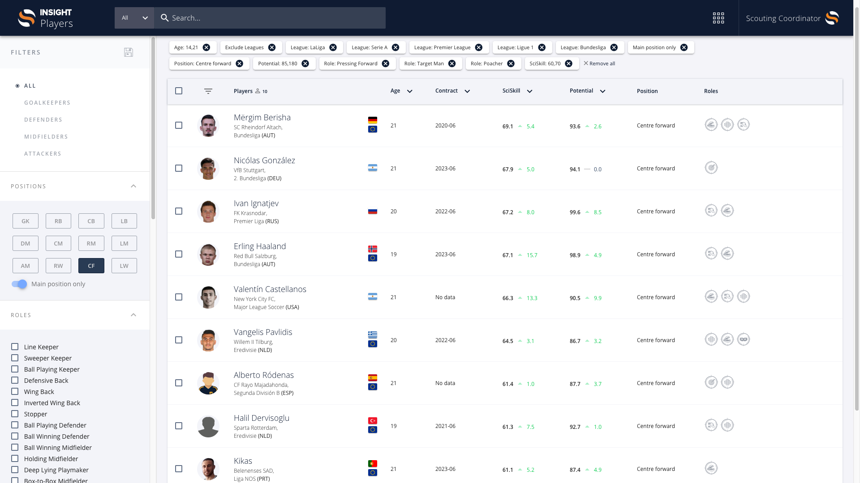Viewport: 860px width, 483px height.
Task: Check the Ball Winning Defender role
Action: 15,436
